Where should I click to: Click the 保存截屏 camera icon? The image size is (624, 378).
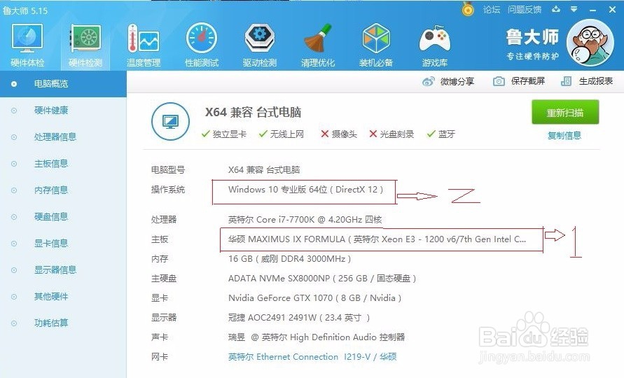click(499, 82)
